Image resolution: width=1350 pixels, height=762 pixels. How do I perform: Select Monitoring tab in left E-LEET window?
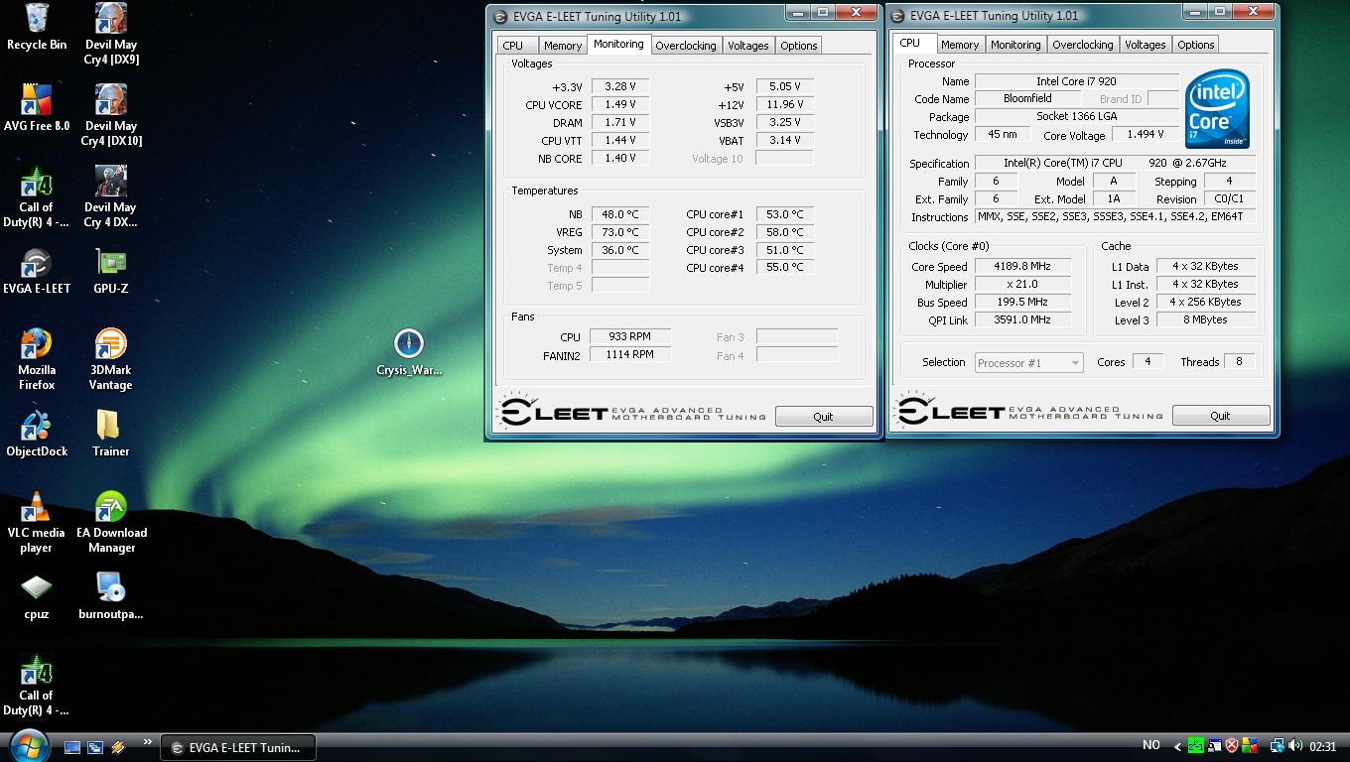coord(618,45)
